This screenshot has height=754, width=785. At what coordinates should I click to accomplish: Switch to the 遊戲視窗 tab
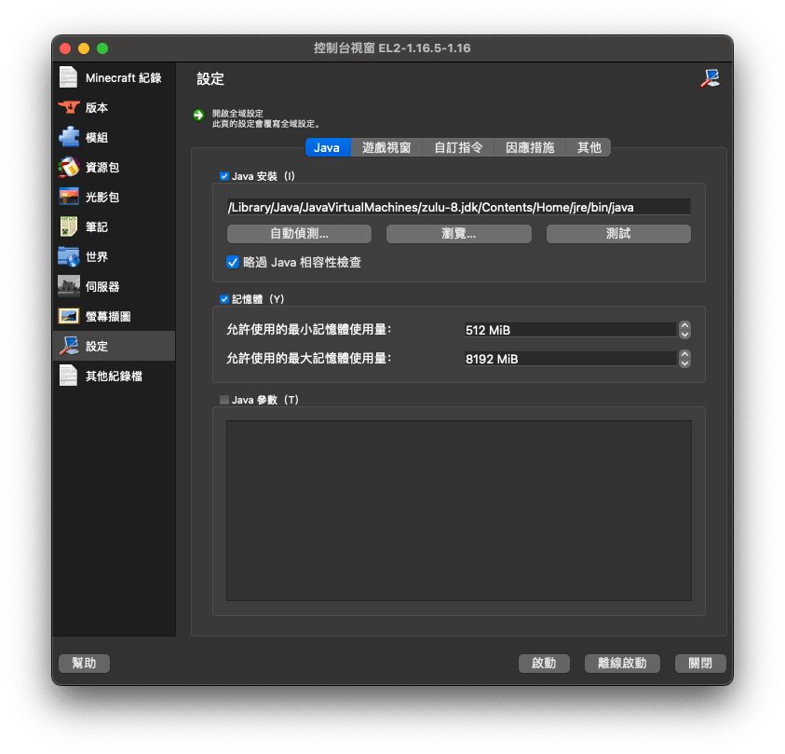click(x=386, y=147)
